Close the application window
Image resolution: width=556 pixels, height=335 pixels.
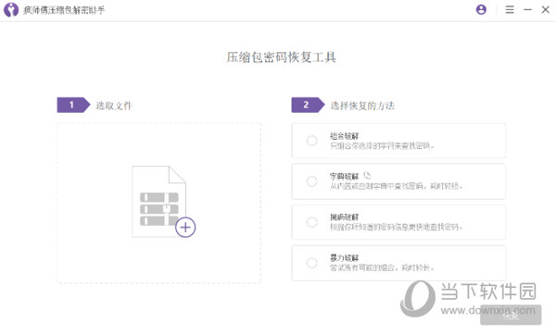click(546, 9)
